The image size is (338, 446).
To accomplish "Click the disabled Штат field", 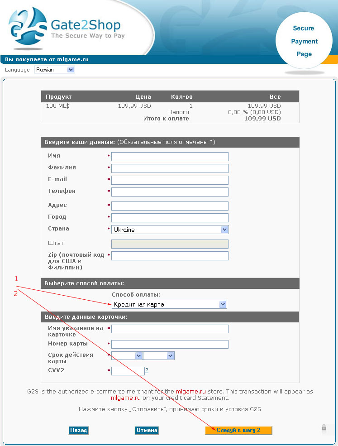I will pos(170,244).
